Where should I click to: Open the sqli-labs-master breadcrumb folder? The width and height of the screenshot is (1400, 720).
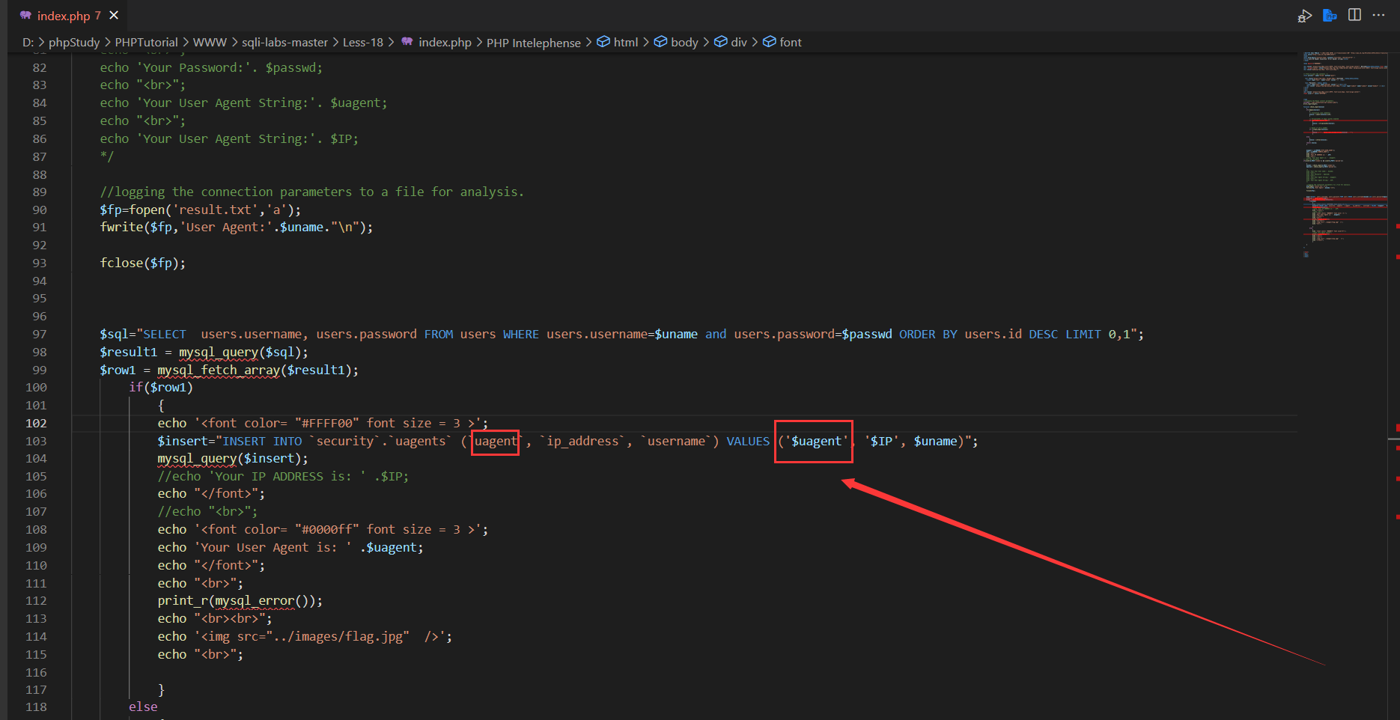[284, 43]
